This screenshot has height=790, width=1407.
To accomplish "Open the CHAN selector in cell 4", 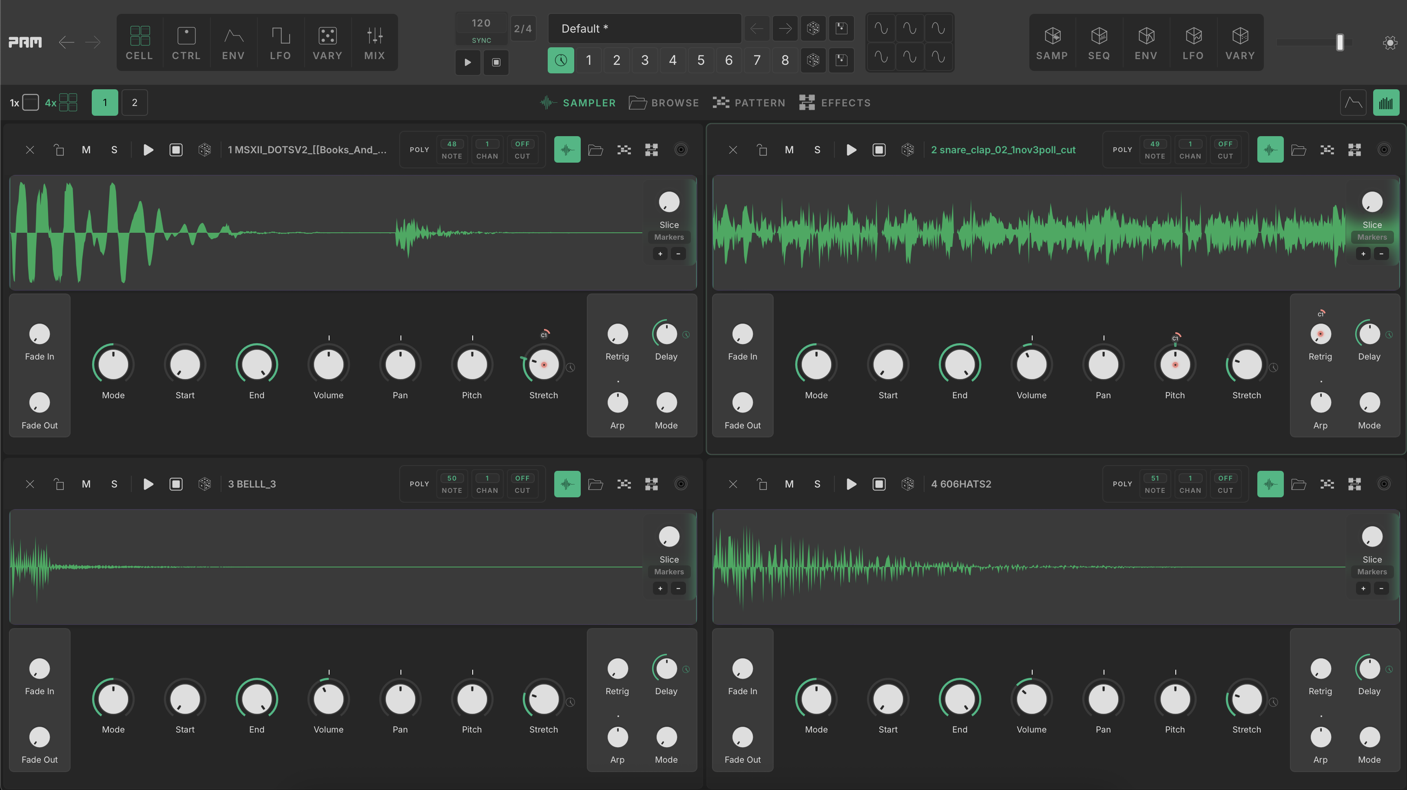I will pos(1190,484).
